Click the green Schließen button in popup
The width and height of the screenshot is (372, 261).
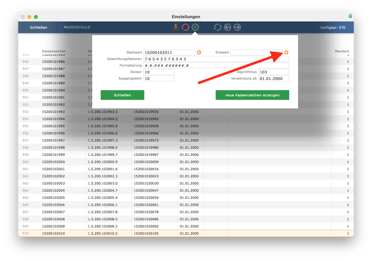122,95
